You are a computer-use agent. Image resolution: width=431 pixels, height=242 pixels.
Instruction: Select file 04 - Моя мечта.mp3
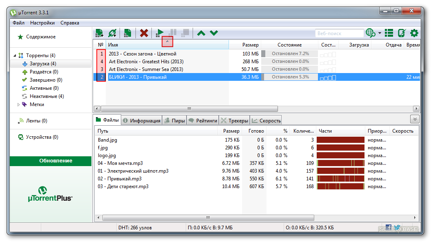pyautogui.click(x=120, y=163)
